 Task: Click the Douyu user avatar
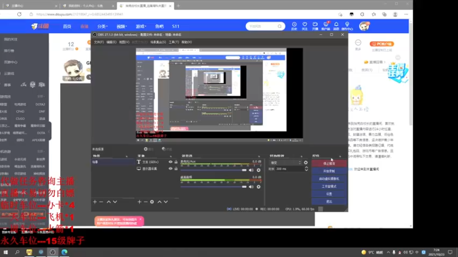tap(364, 26)
